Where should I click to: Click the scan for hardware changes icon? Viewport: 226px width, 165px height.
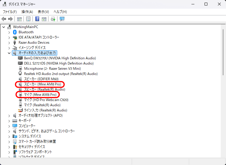click(x=62, y=19)
